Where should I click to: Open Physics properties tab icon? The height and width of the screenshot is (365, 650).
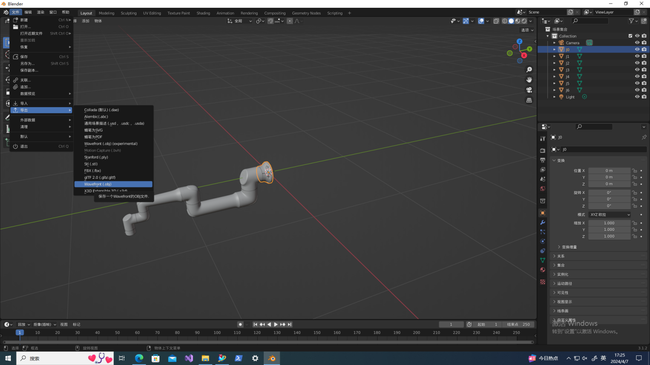(x=543, y=241)
